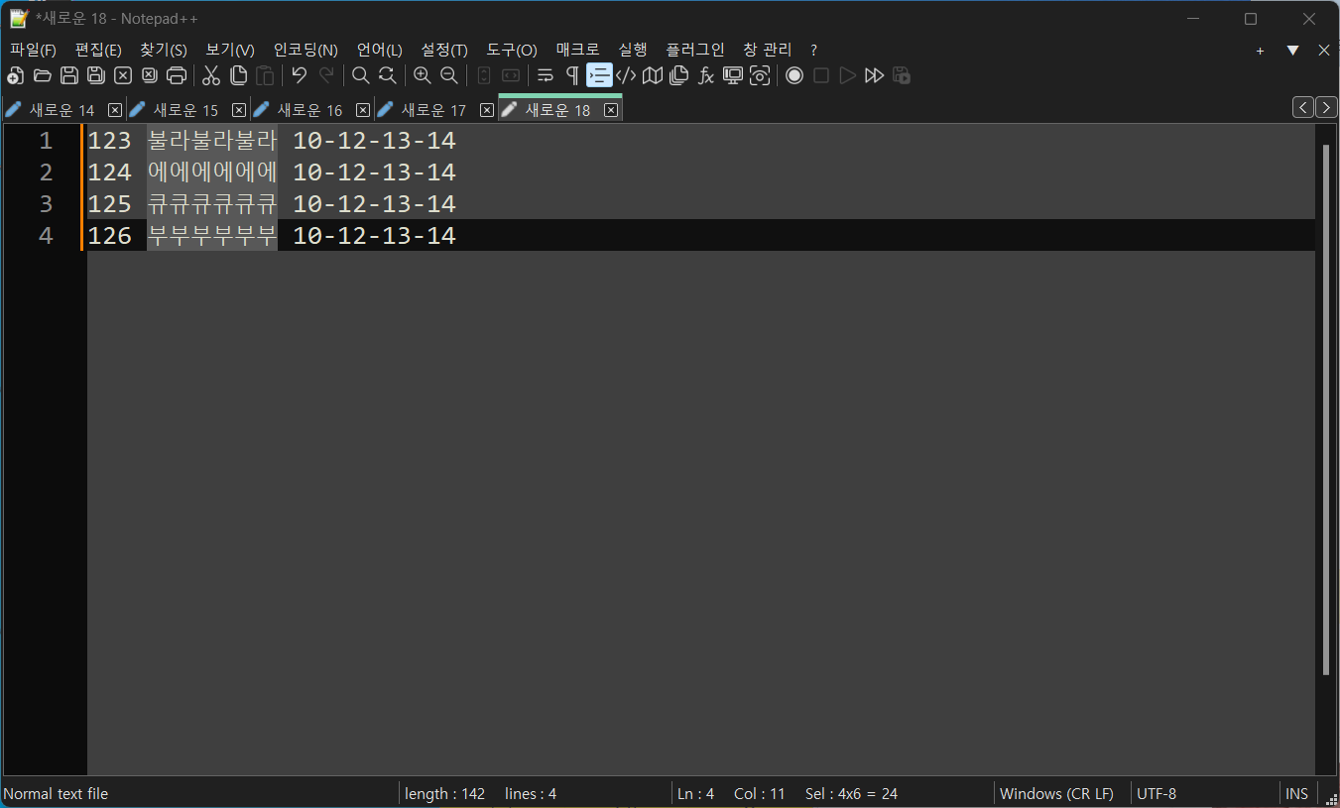Click text 에에에에에에 on line 2
This screenshot has height=808, width=1340.
[x=212, y=173]
